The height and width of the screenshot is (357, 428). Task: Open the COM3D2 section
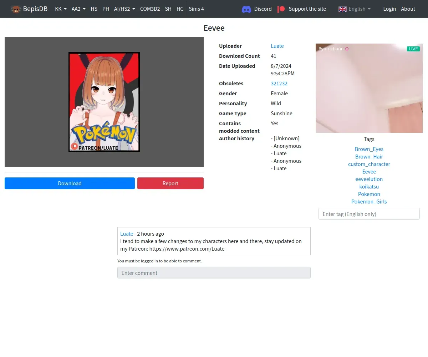point(150,9)
